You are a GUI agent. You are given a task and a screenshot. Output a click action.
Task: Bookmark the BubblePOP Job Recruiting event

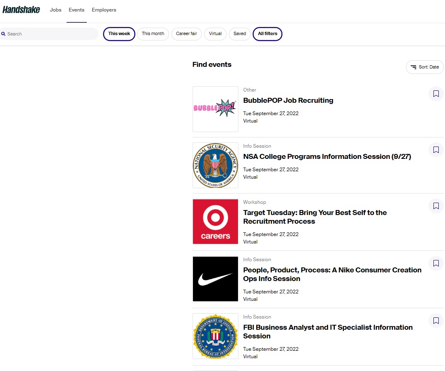pos(436,94)
